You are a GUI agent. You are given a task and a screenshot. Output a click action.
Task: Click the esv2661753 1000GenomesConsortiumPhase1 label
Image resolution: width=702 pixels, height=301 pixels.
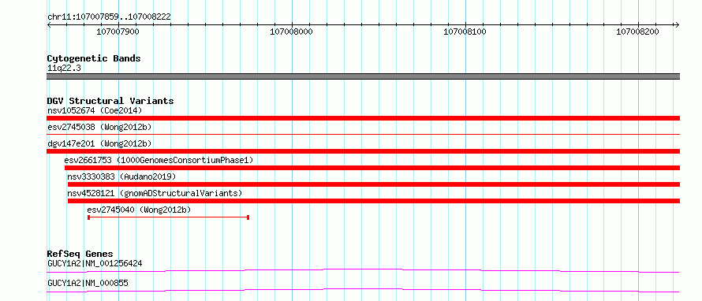tap(159, 160)
